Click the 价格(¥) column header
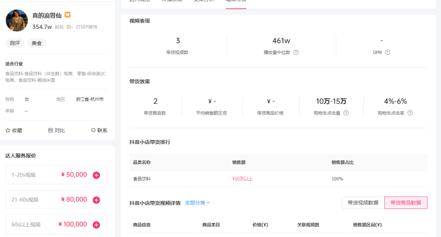Image resolution: width=441 pixels, height=237 pixels. click(260, 225)
